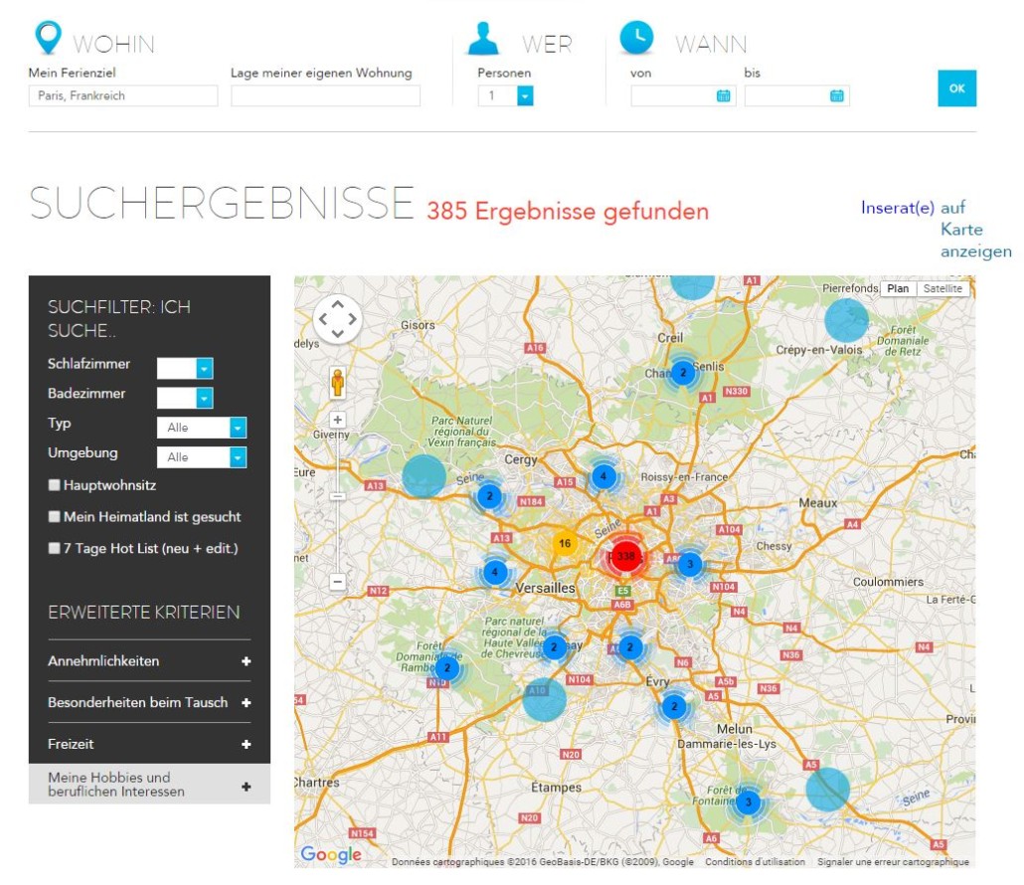Click the plain blue marker on A5 southeast
This screenshot has height=885, width=1024.
(x=827, y=790)
